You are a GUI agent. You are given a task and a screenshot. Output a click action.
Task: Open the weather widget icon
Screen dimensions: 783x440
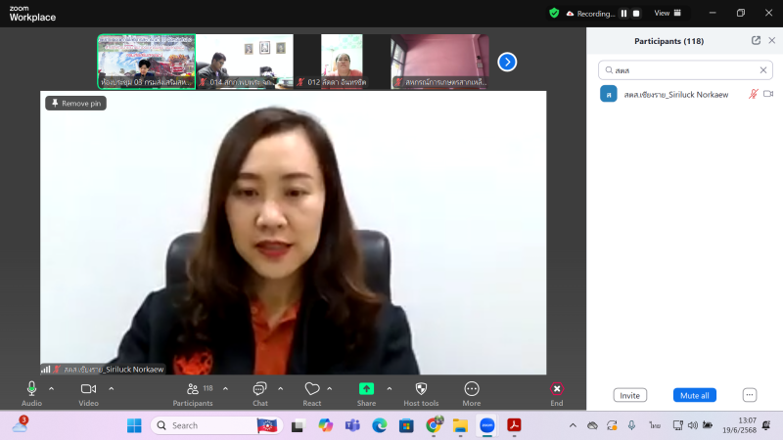(21, 424)
